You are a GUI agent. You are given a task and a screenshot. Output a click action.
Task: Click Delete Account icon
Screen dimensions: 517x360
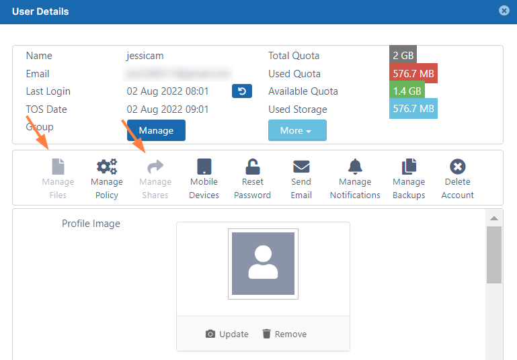(458, 167)
